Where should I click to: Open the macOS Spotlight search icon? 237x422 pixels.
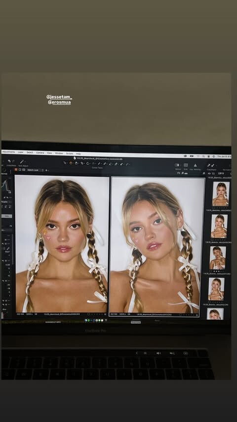tap(203, 156)
